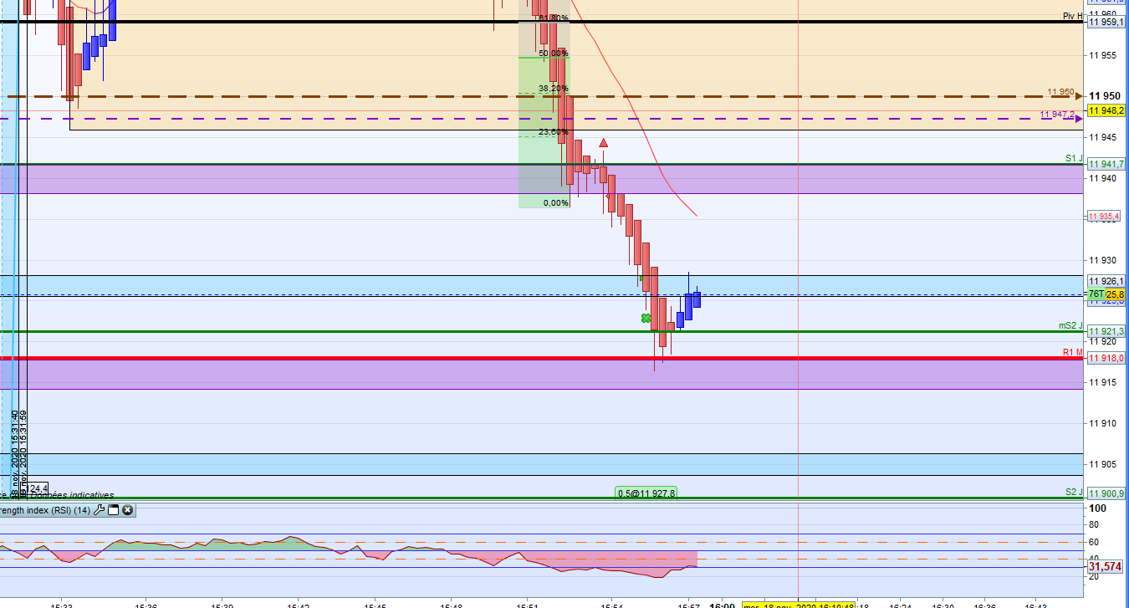Click the 38,20% Fibonacci level label

click(554, 88)
